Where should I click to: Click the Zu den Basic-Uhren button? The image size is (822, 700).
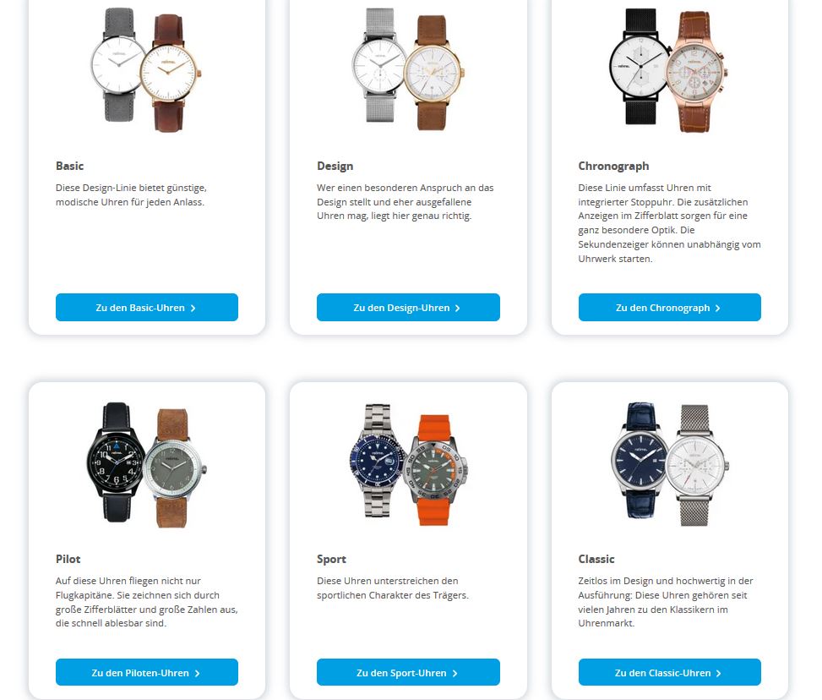coord(147,308)
